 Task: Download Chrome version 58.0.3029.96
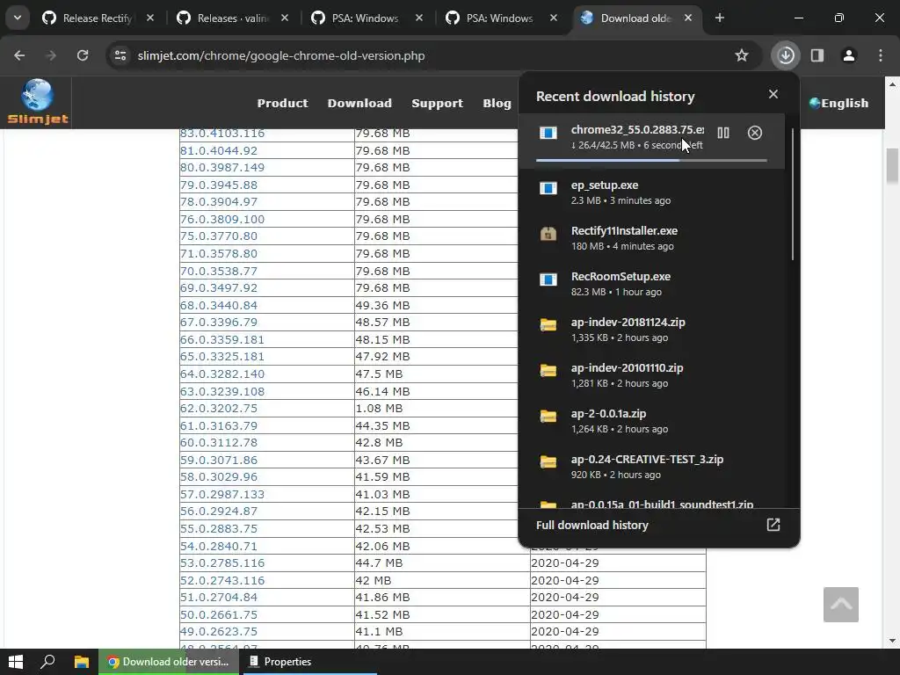[x=219, y=477]
